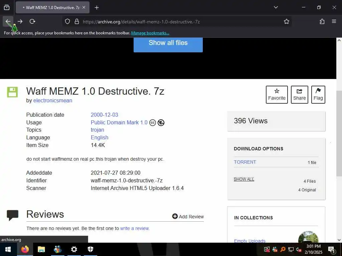
Task: Click the Firefox taskbar icon
Action: pyautogui.click(x=25, y=249)
